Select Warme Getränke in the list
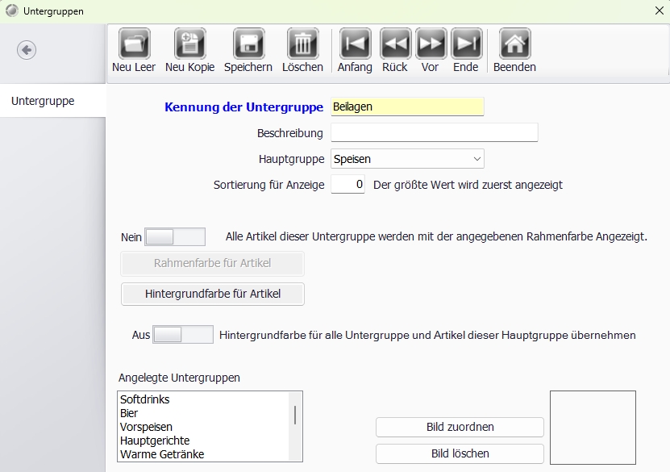The height and width of the screenshot is (472, 670). click(203, 454)
